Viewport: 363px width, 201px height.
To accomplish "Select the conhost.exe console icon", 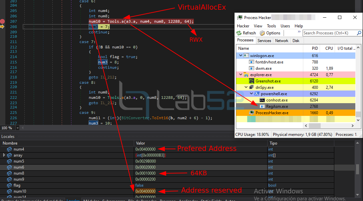I will pyautogui.click(x=262, y=100).
